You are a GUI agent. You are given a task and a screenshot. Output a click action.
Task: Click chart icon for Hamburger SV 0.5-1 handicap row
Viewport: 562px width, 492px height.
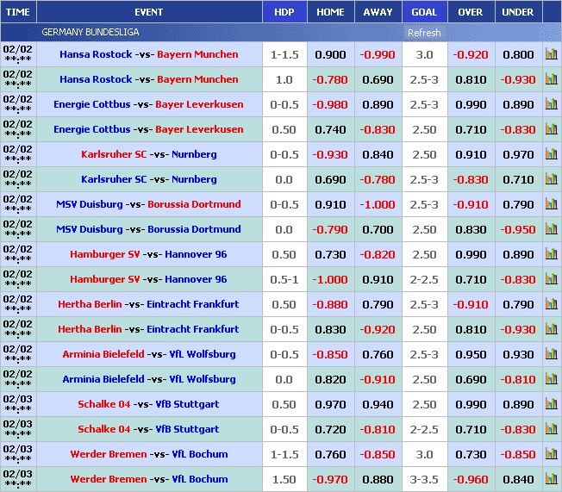[x=551, y=279]
